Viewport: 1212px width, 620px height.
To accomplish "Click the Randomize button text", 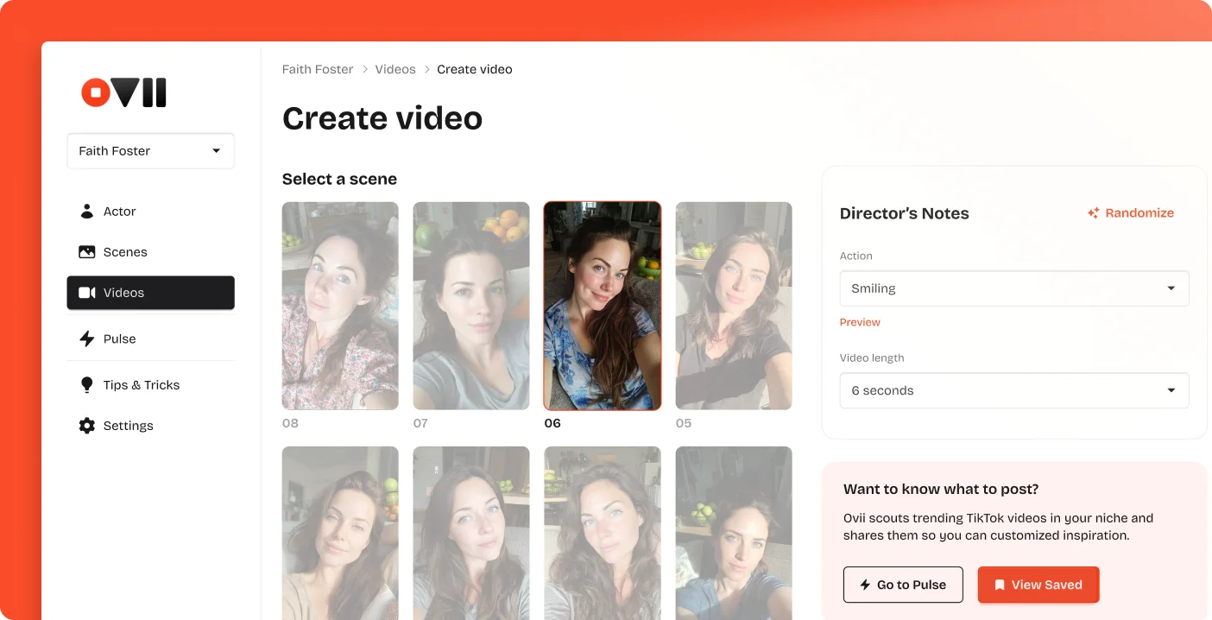I will click(1139, 212).
